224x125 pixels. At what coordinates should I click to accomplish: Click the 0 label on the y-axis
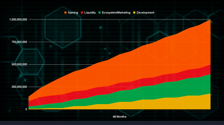(x=26, y=109)
